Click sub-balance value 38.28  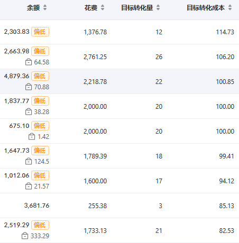coord(42,112)
